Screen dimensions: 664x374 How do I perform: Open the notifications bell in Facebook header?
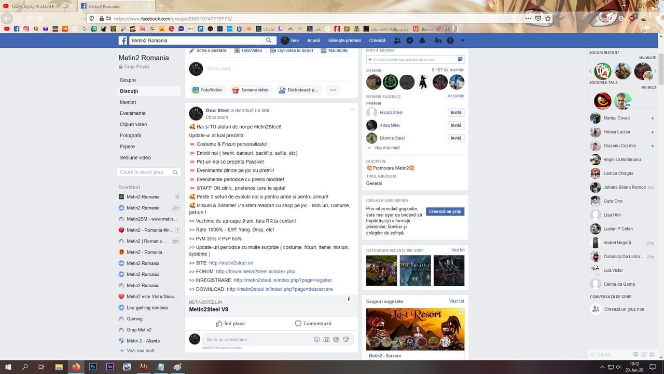click(422, 41)
